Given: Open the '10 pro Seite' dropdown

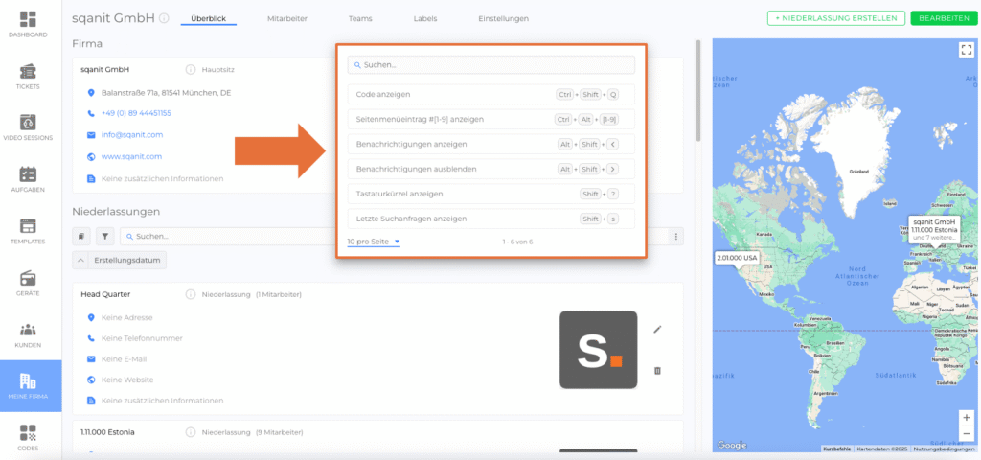Looking at the screenshot, I should pos(374,241).
